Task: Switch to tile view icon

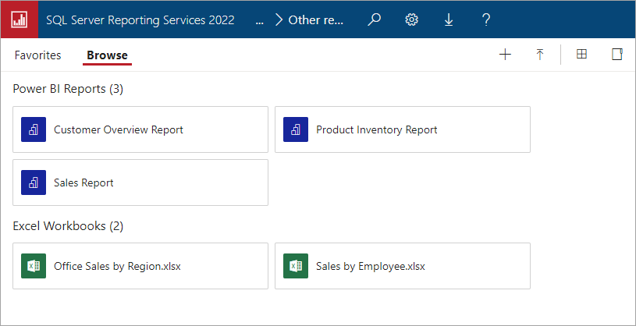Action: tap(581, 55)
